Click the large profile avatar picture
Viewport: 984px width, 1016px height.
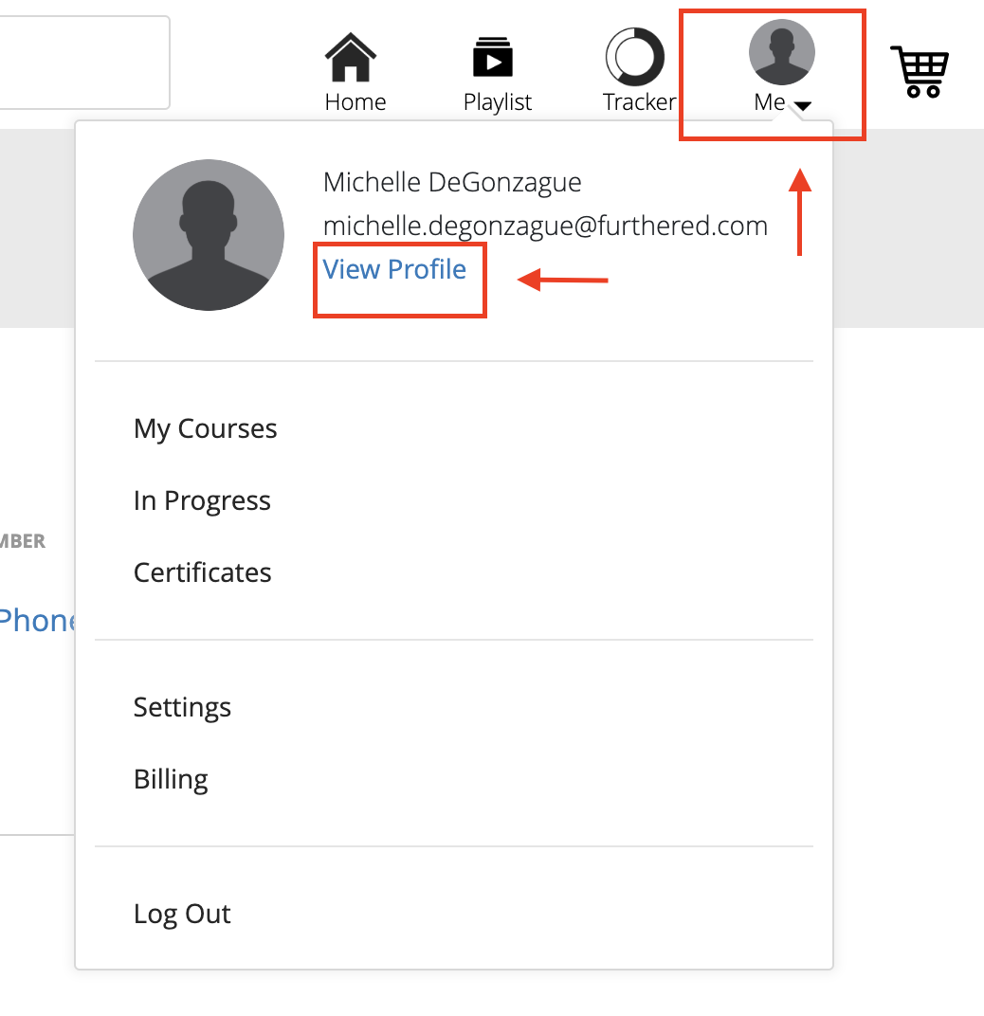[x=208, y=234]
